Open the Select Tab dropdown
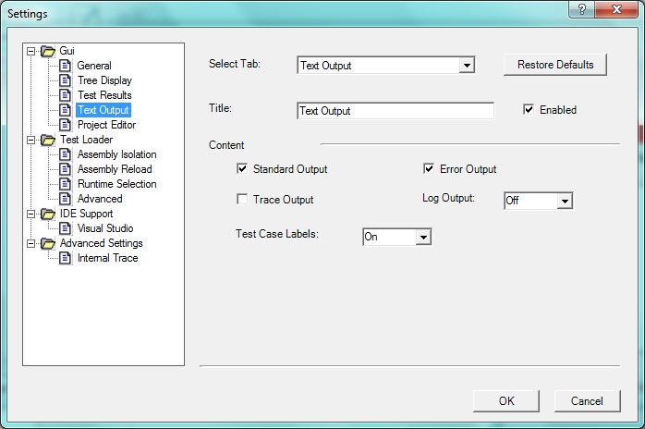Viewport: 645px width, 429px height. (x=467, y=66)
